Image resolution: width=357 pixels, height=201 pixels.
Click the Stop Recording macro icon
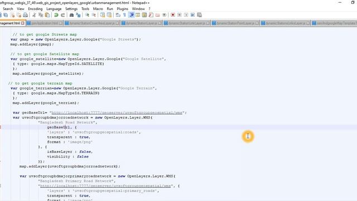(x=180, y=15)
